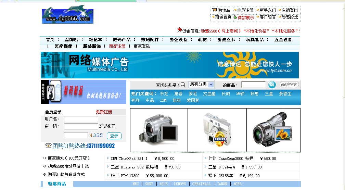Click the 新手入门 link
This screenshot has width=345, height=190.
[268, 10]
